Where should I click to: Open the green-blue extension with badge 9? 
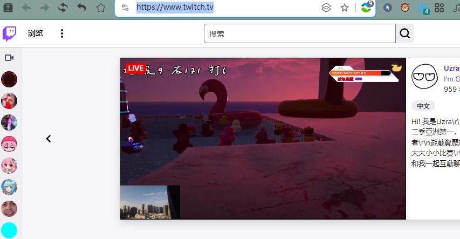pos(367,6)
